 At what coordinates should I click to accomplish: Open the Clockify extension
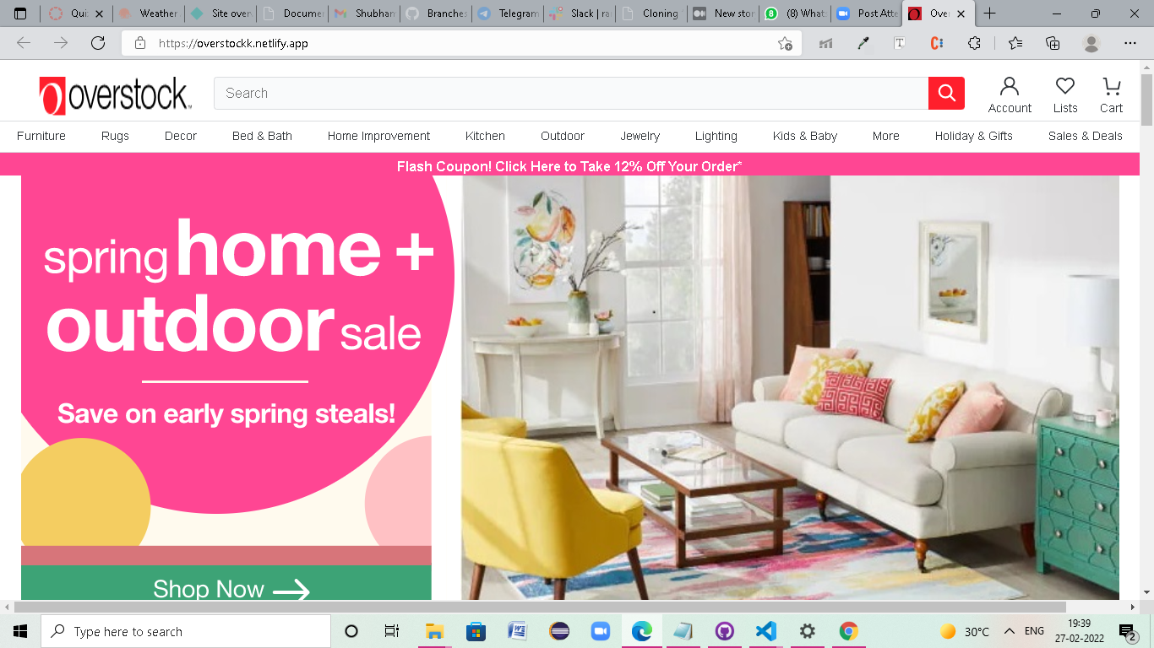pyautogui.click(x=936, y=43)
